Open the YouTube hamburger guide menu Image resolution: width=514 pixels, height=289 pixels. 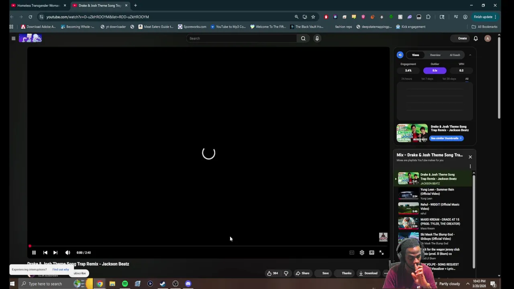13,39
